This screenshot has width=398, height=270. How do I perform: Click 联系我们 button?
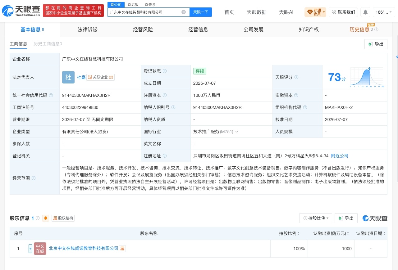click(343, 12)
